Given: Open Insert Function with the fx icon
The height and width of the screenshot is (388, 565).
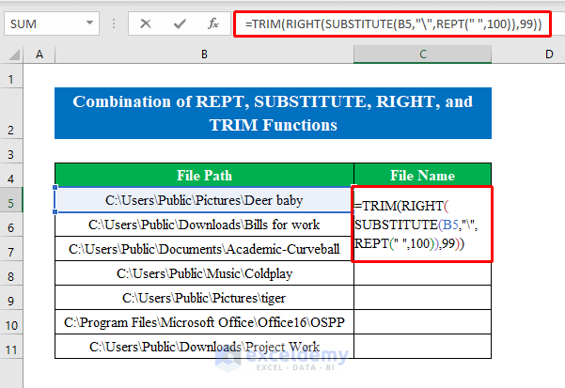Looking at the screenshot, I should pyautogui.click(x=213, y=23).
